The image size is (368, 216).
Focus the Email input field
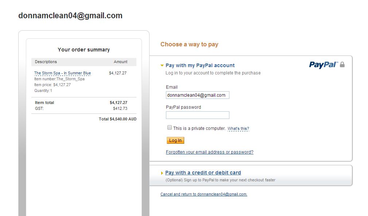click(197, 95)
